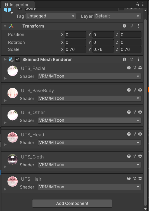Click the gear icon for UTS_Hair
The height and width of the screenshot is (211, 149).
click(140, 178)
